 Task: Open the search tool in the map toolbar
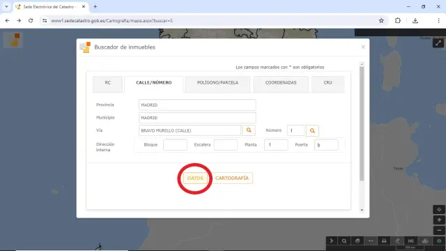coord(344,241)
